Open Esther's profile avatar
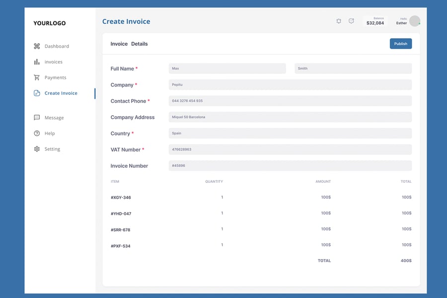 pyautogui.click(x=414, y=21)
